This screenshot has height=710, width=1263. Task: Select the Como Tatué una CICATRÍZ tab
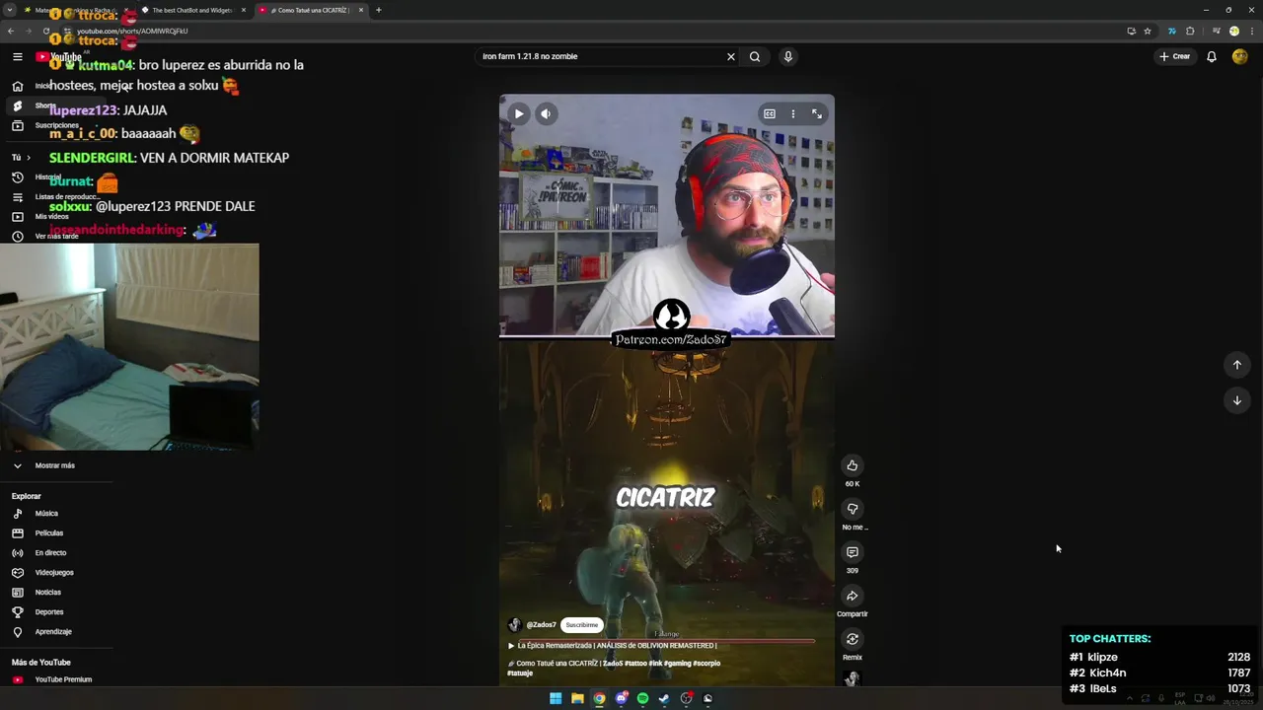point(308,10)
